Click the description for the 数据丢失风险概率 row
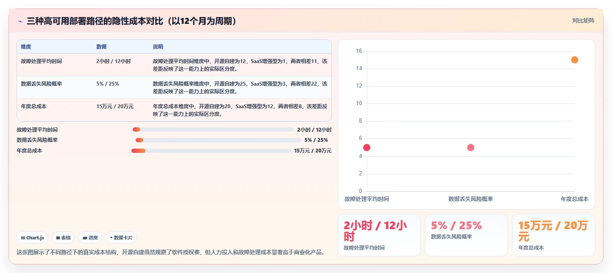This screenshot has height=273, width=612. pyautogui.click(x=240, y=87)
